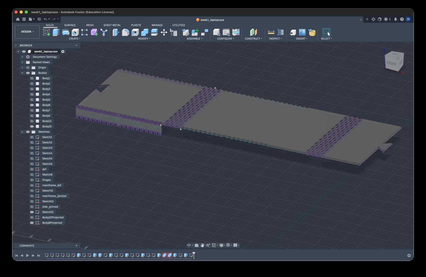Select the Pan hand tool
Screen dimensions: 426x277
(x=202, y=245)
